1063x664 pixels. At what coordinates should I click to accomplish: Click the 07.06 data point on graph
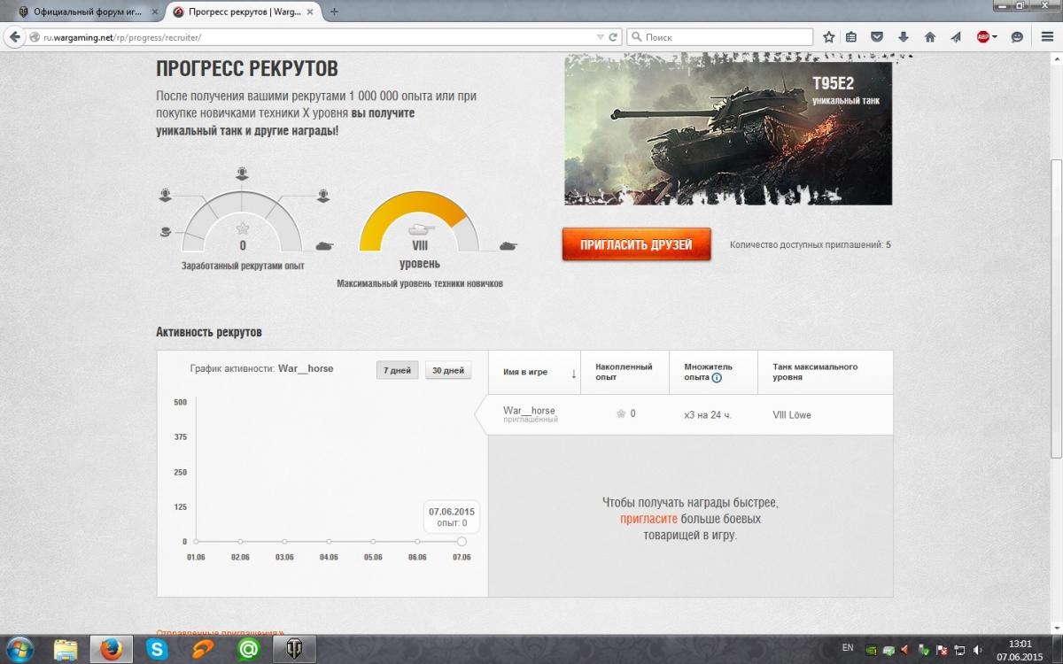click(462, 541)
